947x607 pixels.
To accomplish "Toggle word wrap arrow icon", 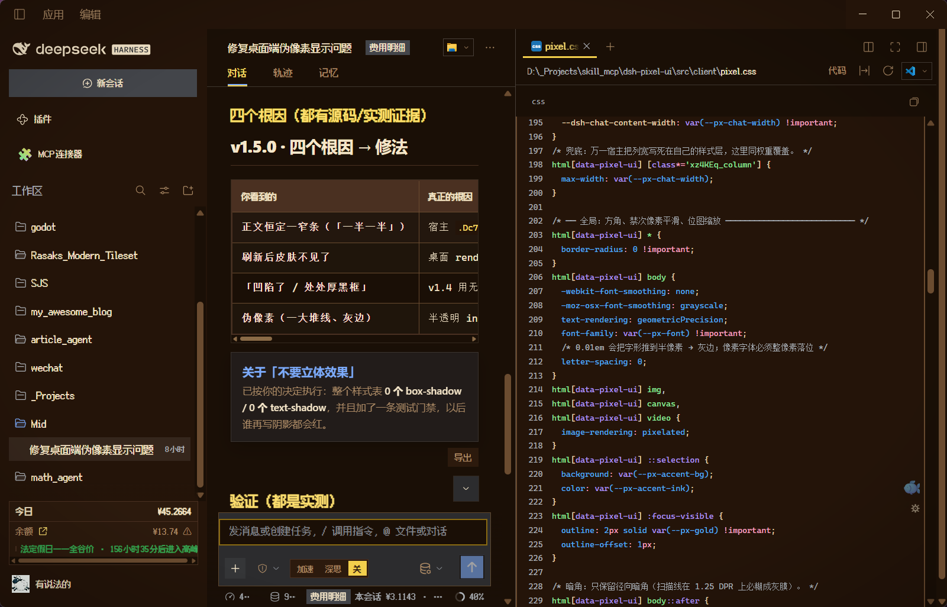I will [864, 71].
